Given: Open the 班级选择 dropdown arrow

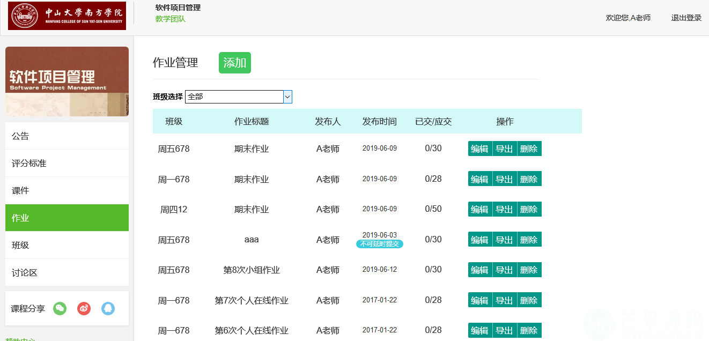Looking at the screenshot, I should coord(287,97).
